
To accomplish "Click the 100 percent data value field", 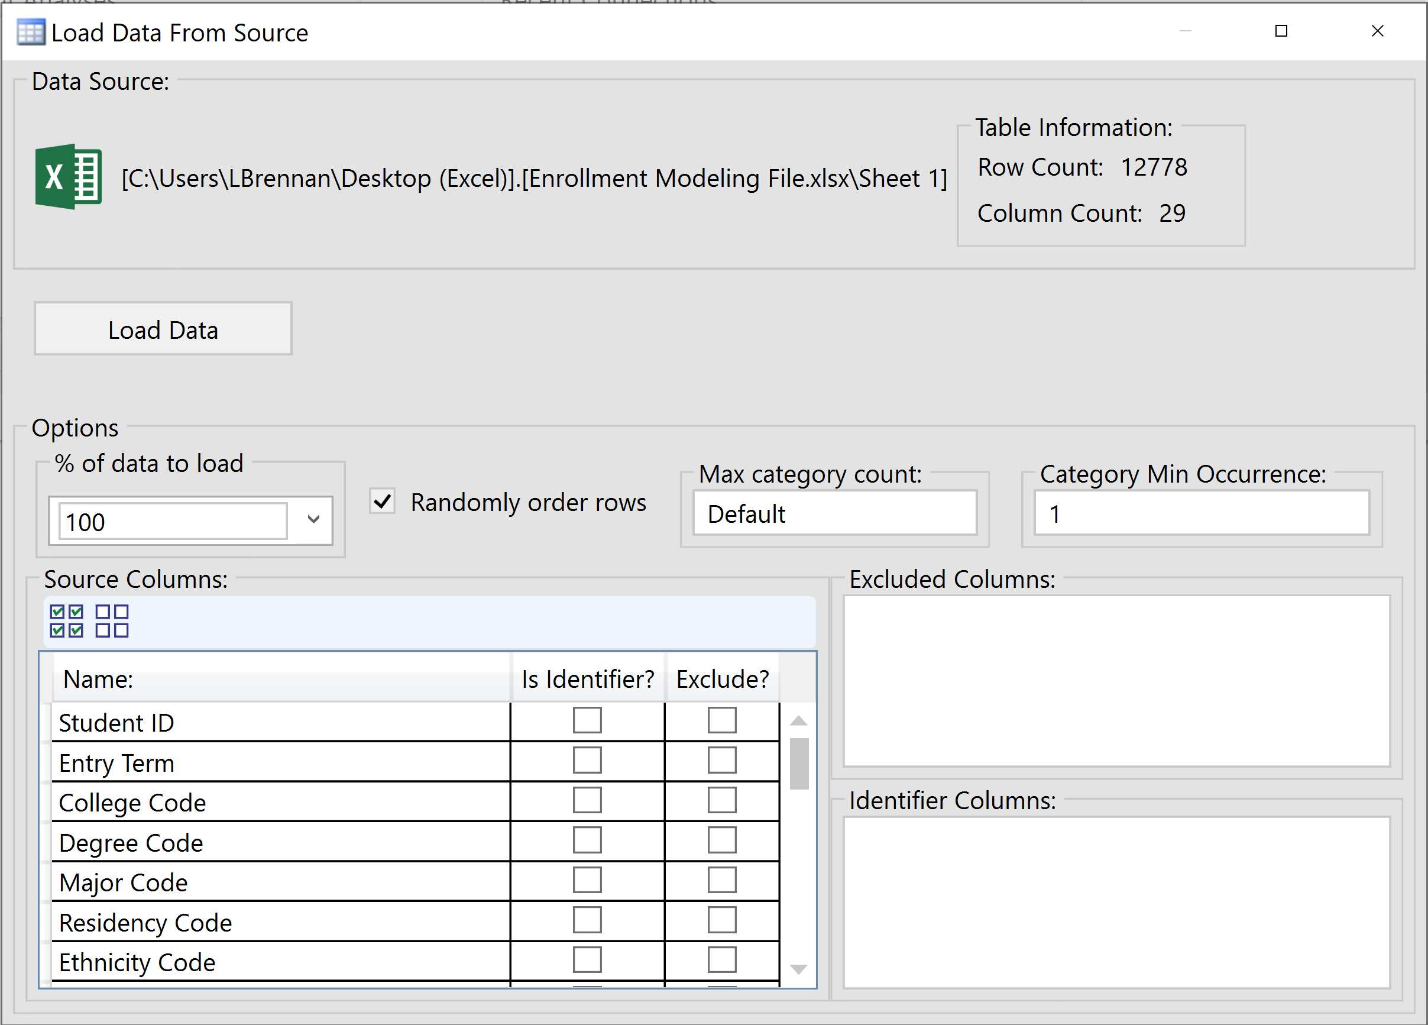I will click(173, 520).
